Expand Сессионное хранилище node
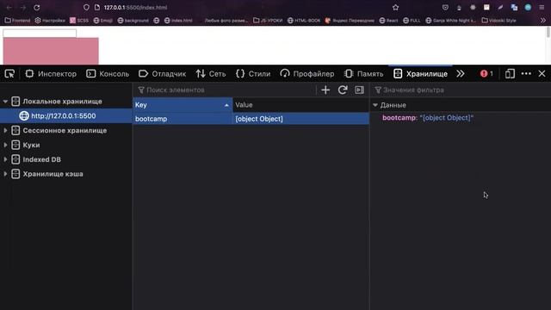This screenshot has height=310, width=551. pyautogui.click(x=5, y=130)
